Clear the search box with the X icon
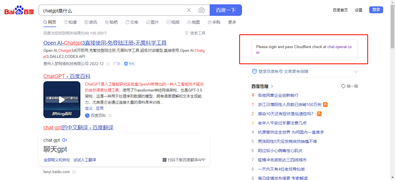This screenshot has height=180, width=395. pyautogui.click(x=189, y=10)
